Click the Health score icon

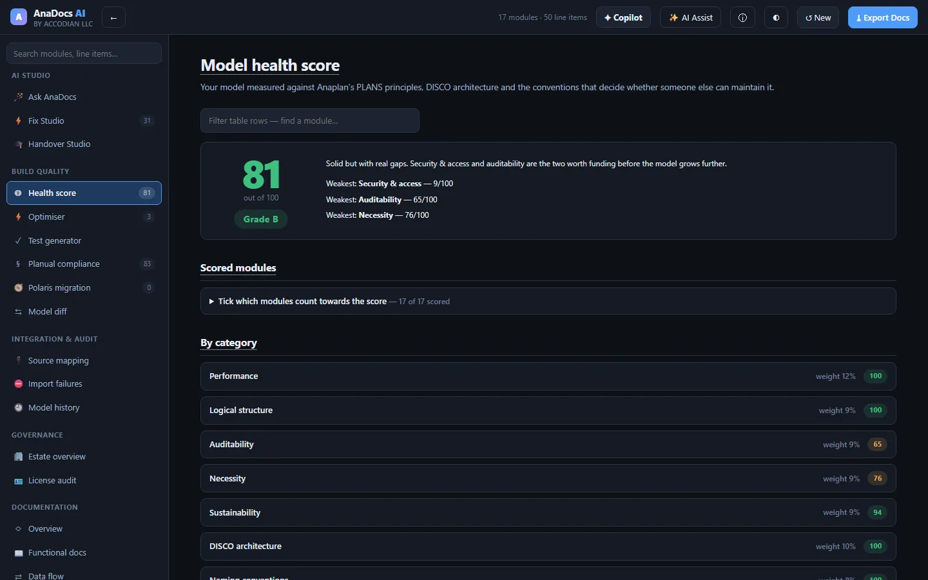18,193
